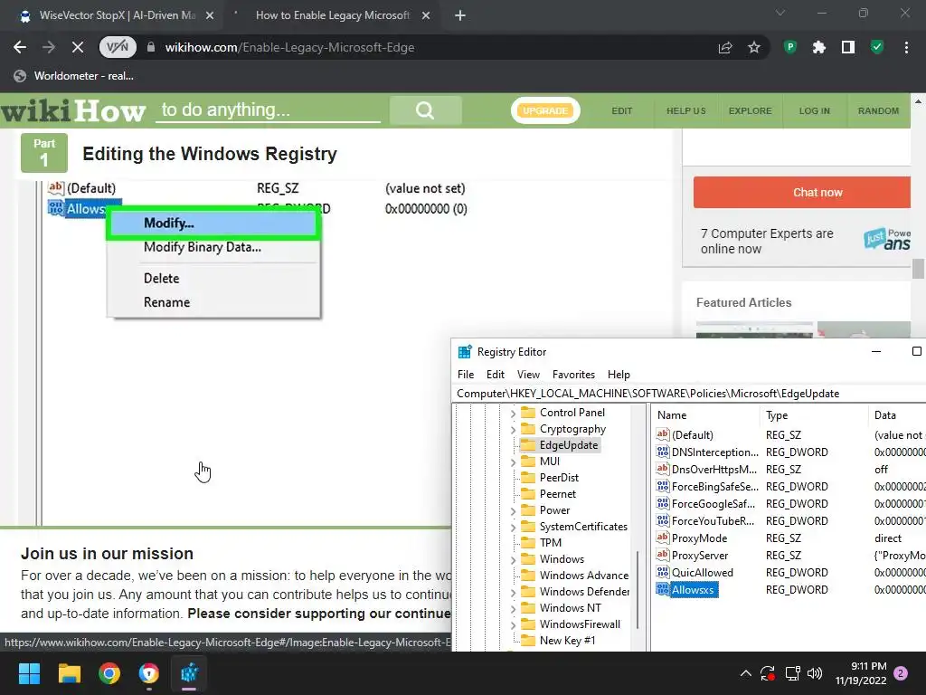This screenshot has width=926, height=695.
Task: Click the Type column header in Registry Editor
Action: (x=777, y=415)
